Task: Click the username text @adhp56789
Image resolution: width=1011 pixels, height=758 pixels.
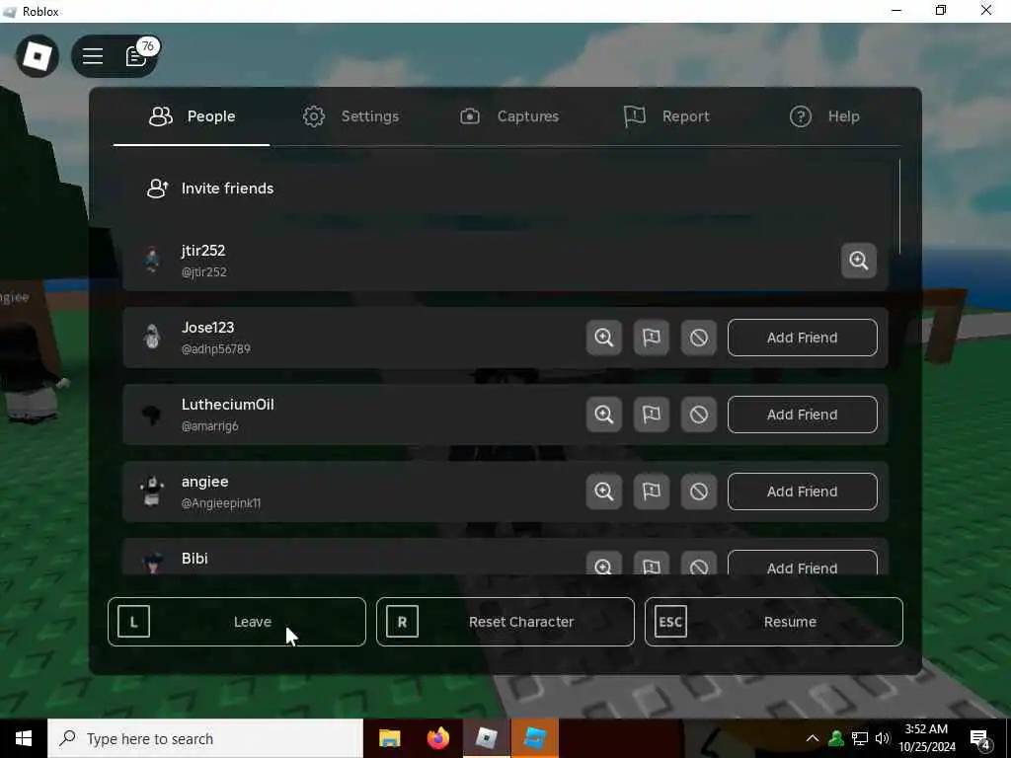Action: point(216,348)
